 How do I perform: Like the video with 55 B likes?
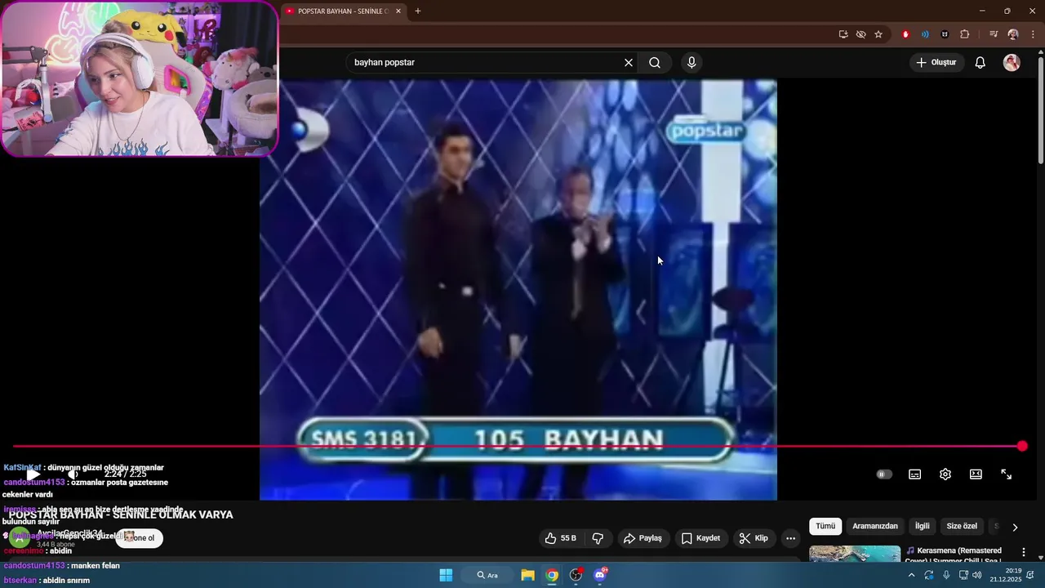(x=561, y=538)
